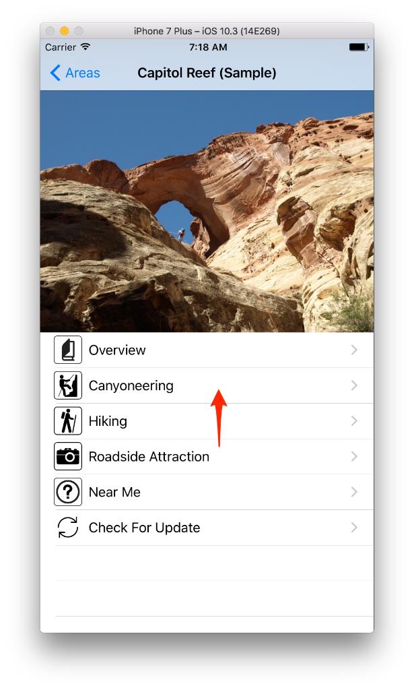Click the Wi-Fi signal icon
The image size is (414, 690).
click(85, 46)
